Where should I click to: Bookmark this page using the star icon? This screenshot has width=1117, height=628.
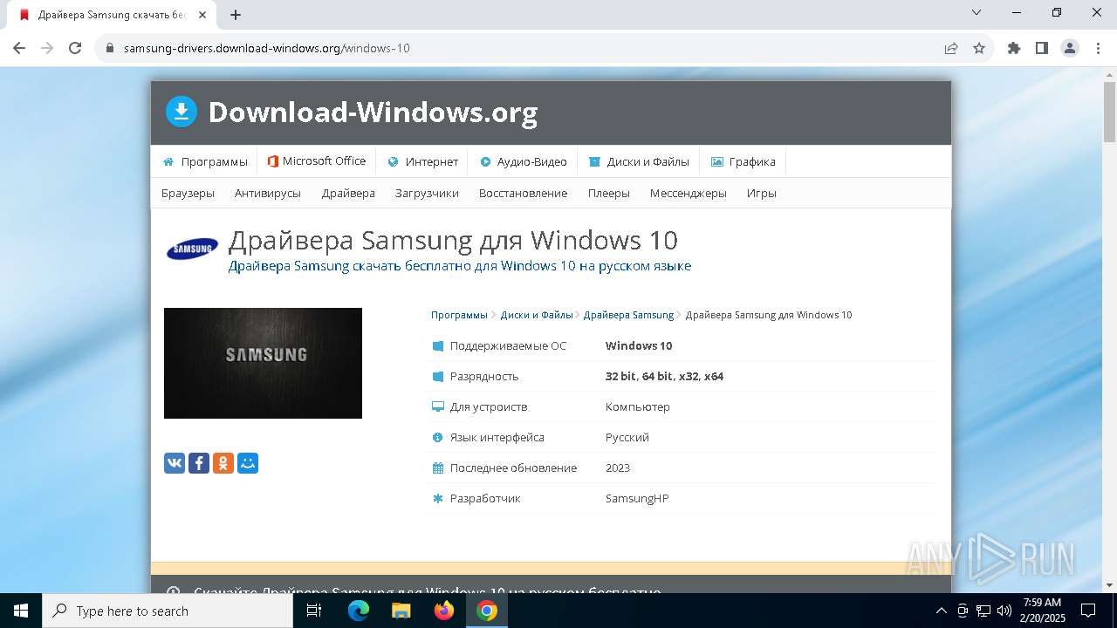pos(979,48)
